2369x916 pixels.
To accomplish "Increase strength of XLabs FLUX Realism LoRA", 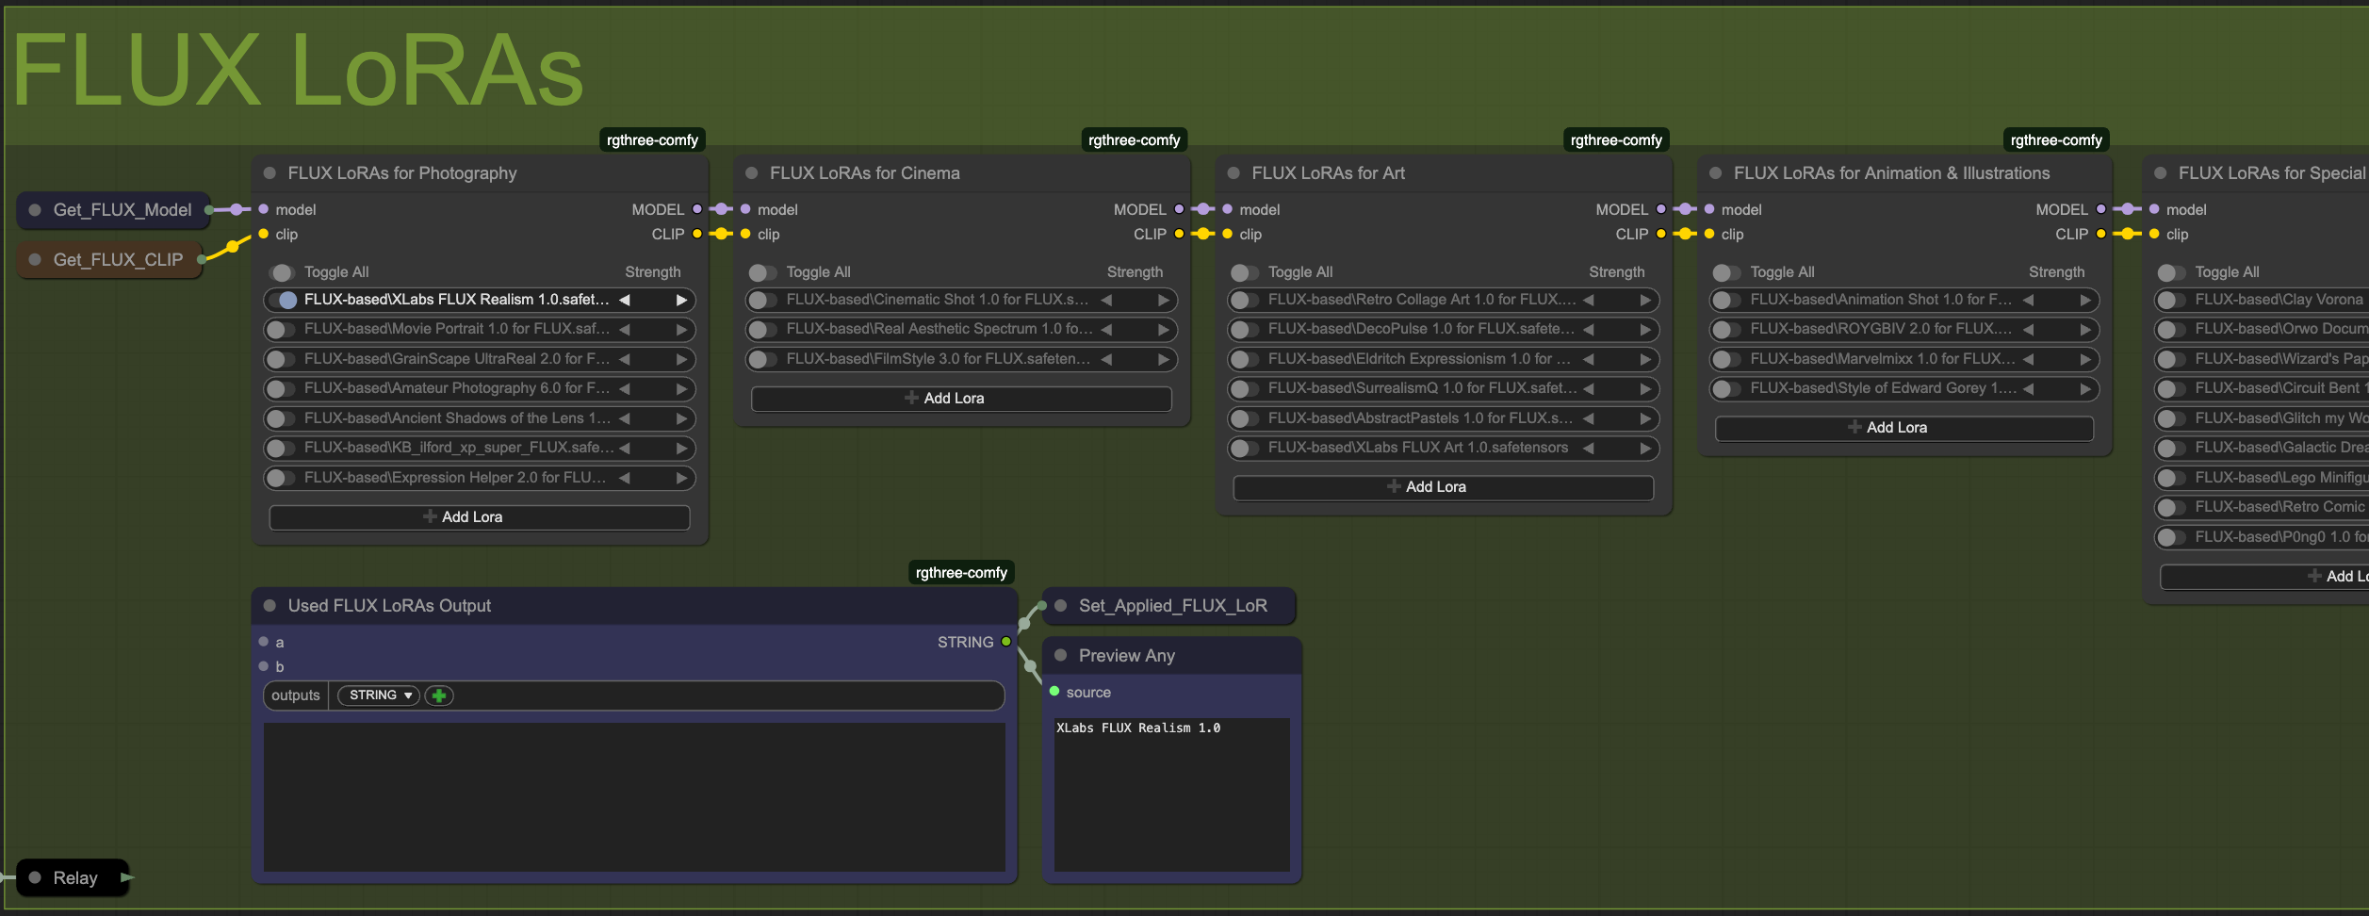I will click(x=681, y=300).
